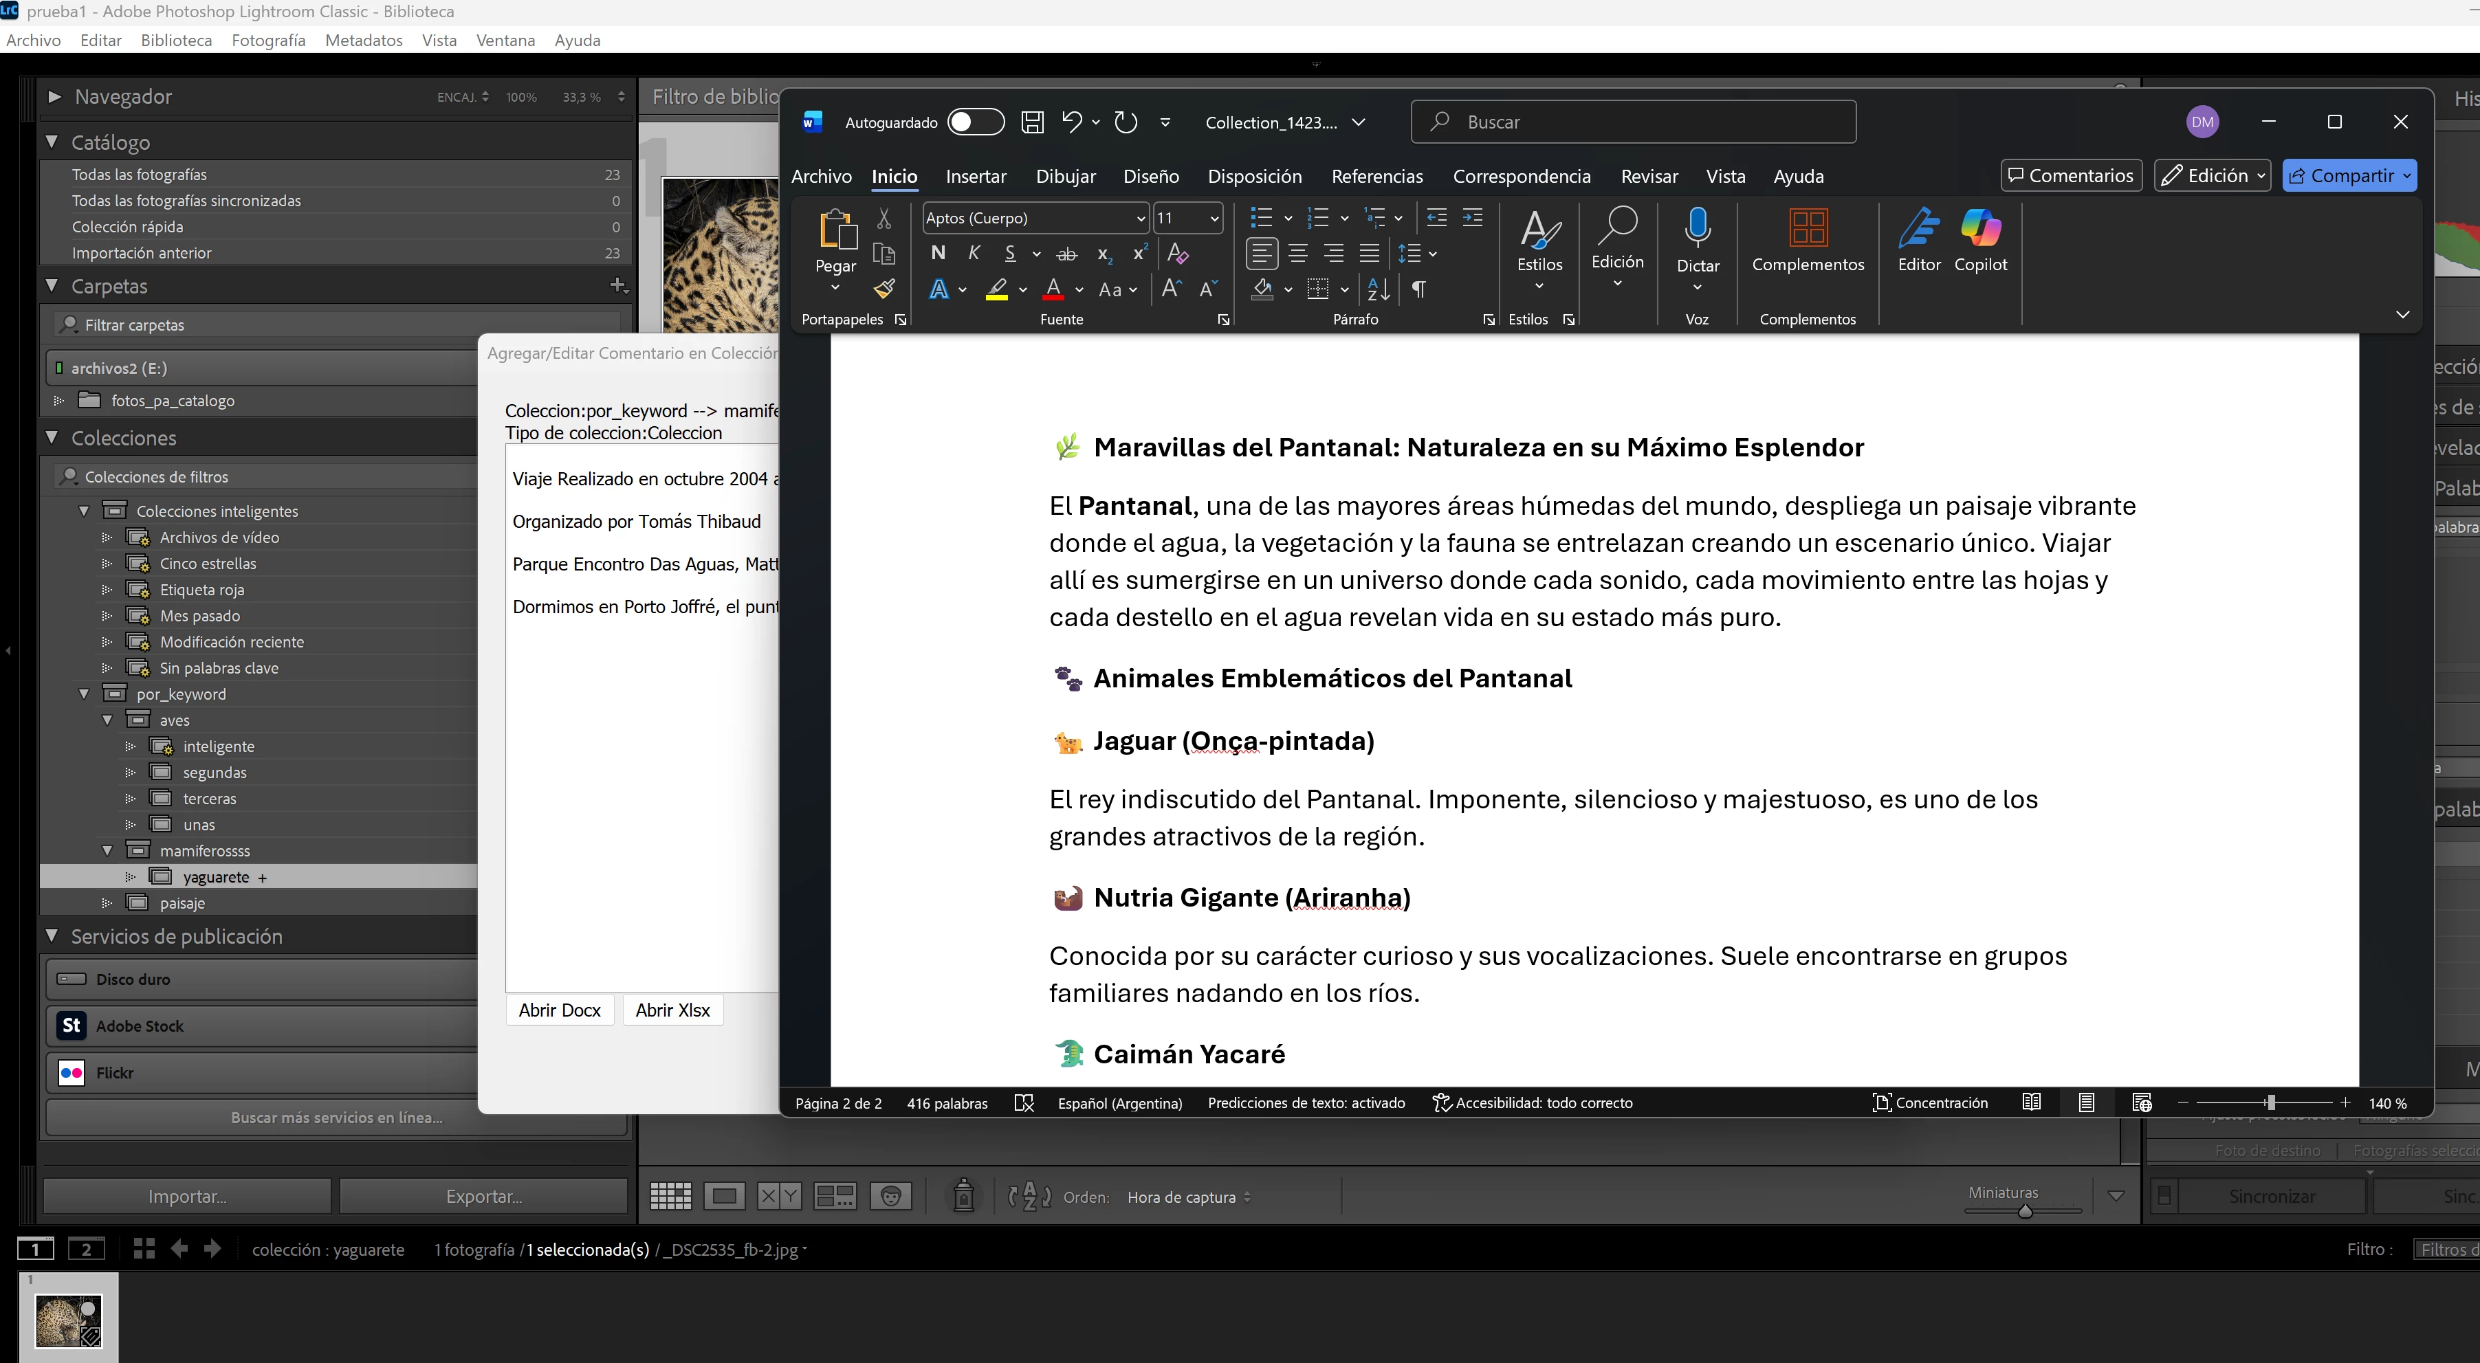
Task: Click the Format Painter brush icon
Action: pyautogui.click(x=884, y=288)
